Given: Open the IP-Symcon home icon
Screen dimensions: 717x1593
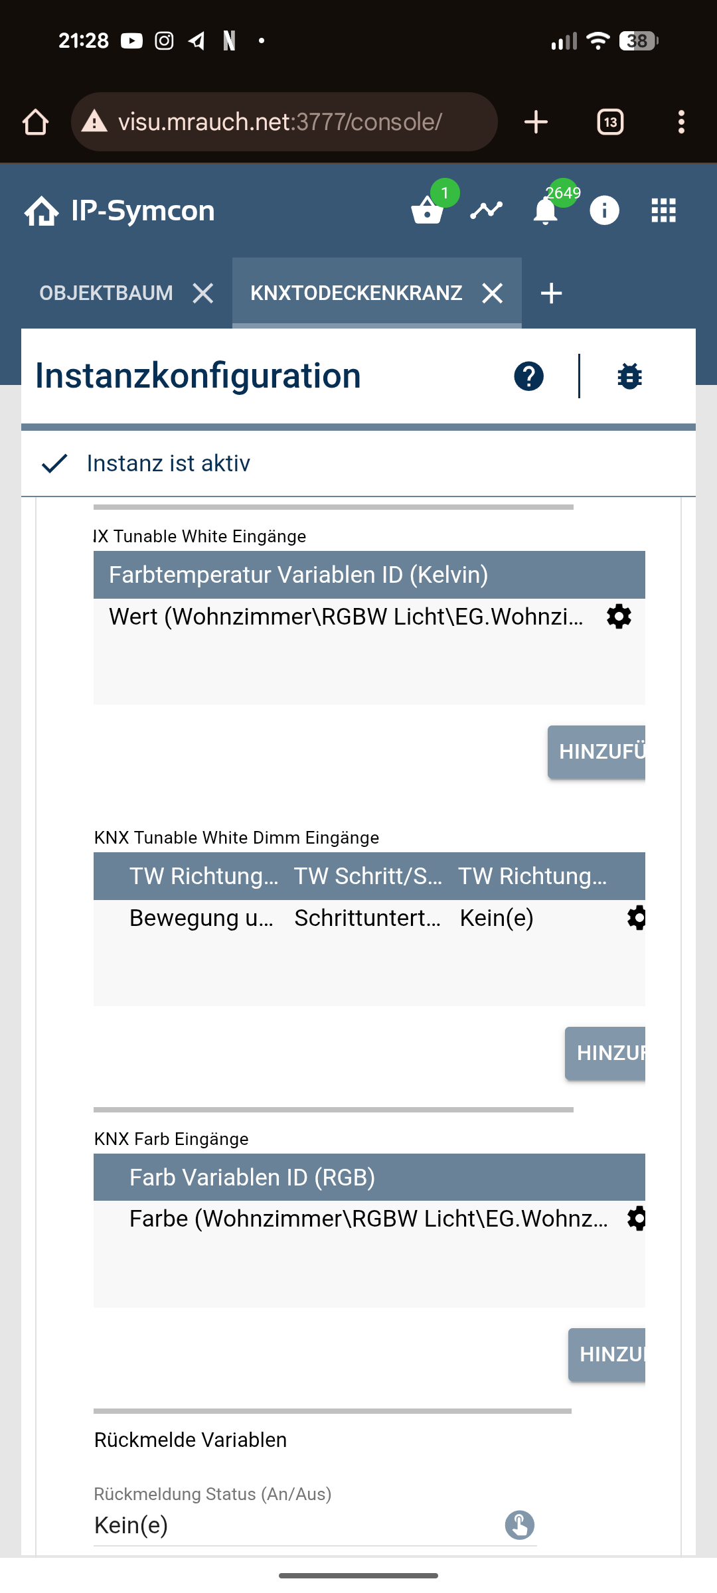Looking at the screenshot, I should click(41, 211).
